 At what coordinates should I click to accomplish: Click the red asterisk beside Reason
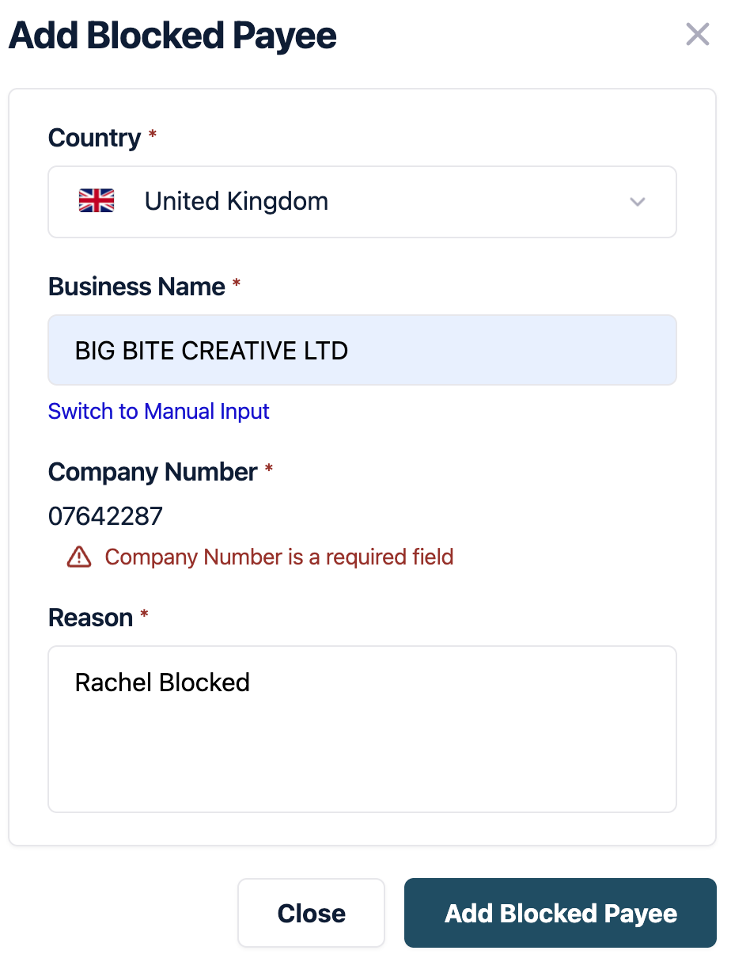coord(144,616)
